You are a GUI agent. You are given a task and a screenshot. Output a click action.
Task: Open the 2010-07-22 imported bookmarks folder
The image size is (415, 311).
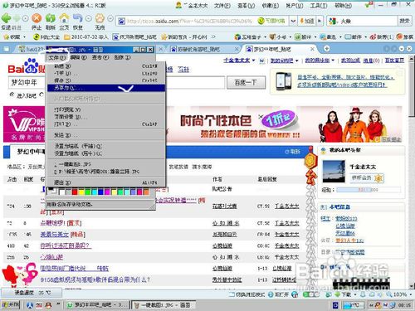point(86,36)
